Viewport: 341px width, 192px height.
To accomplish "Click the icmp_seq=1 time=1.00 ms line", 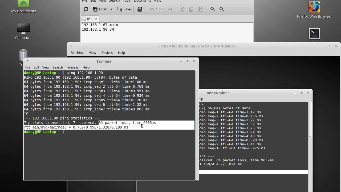I will (86, 82).
